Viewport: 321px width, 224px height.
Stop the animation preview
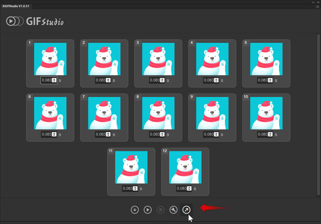click(x=160, y=209)
